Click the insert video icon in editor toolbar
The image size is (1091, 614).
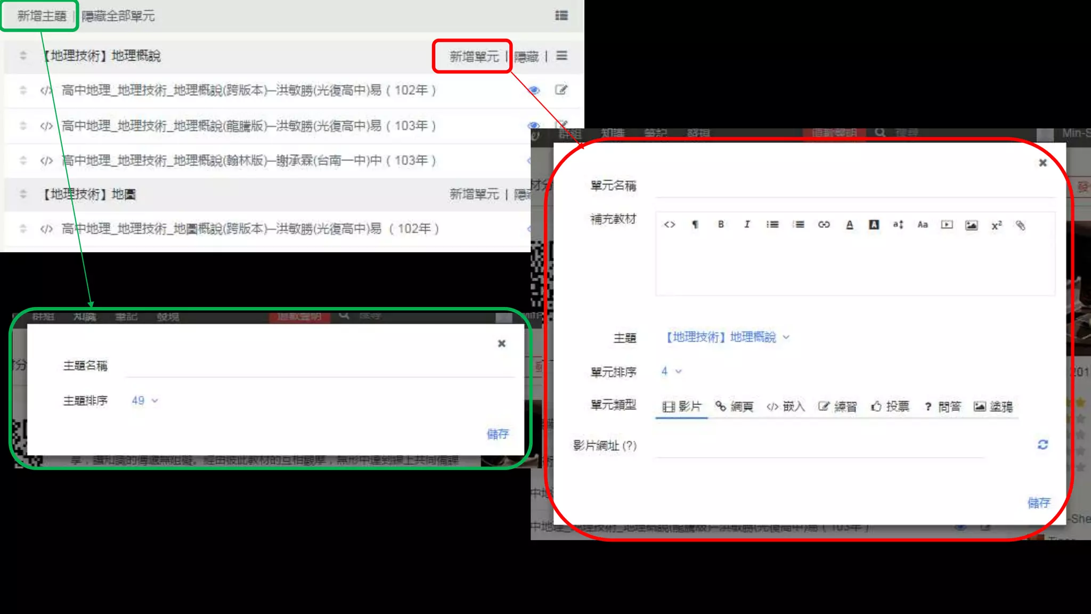[x=947, y=224]
